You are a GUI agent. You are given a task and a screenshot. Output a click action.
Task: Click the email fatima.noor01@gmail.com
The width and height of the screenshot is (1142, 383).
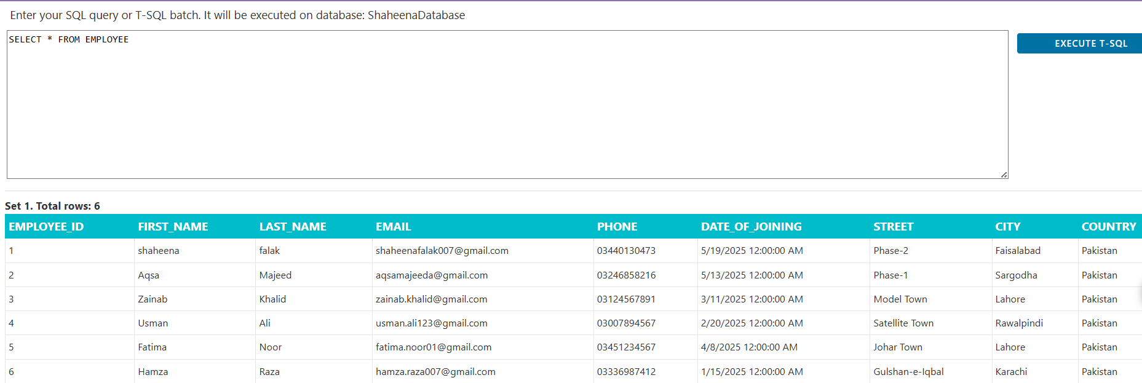click(434, 347)
